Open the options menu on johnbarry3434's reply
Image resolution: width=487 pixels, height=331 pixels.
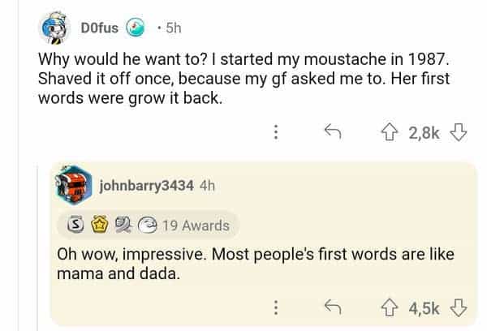click(276, 307)
